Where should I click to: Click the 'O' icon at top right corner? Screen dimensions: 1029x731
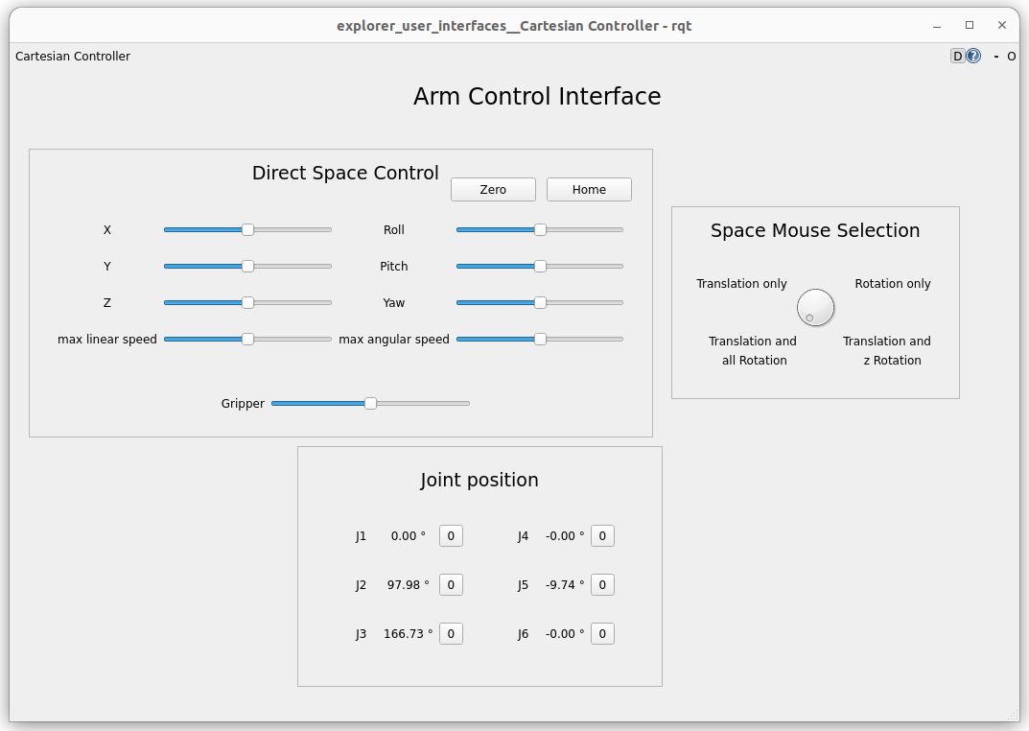click(x=1011, y=56)
